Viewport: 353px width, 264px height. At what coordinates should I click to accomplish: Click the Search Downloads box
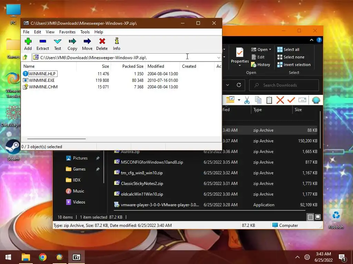coord(284,85)
